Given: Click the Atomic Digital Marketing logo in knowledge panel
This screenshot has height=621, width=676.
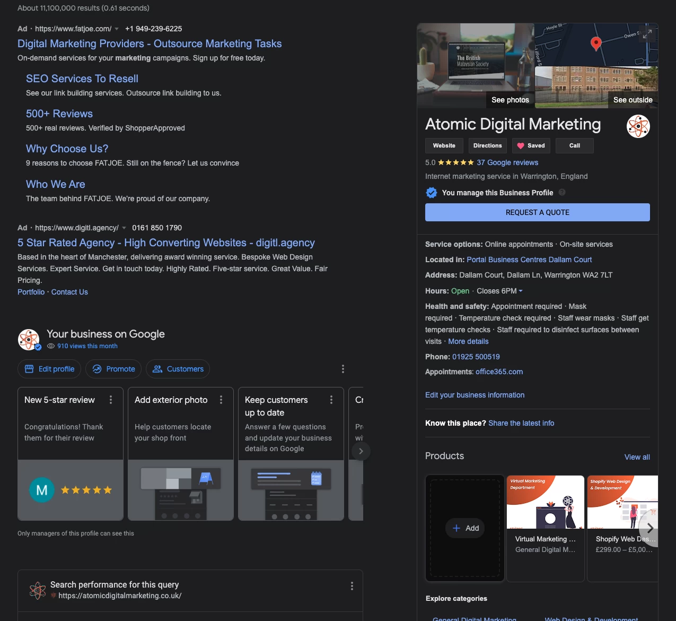Looking at the screenshot, I should click(638, 126).
